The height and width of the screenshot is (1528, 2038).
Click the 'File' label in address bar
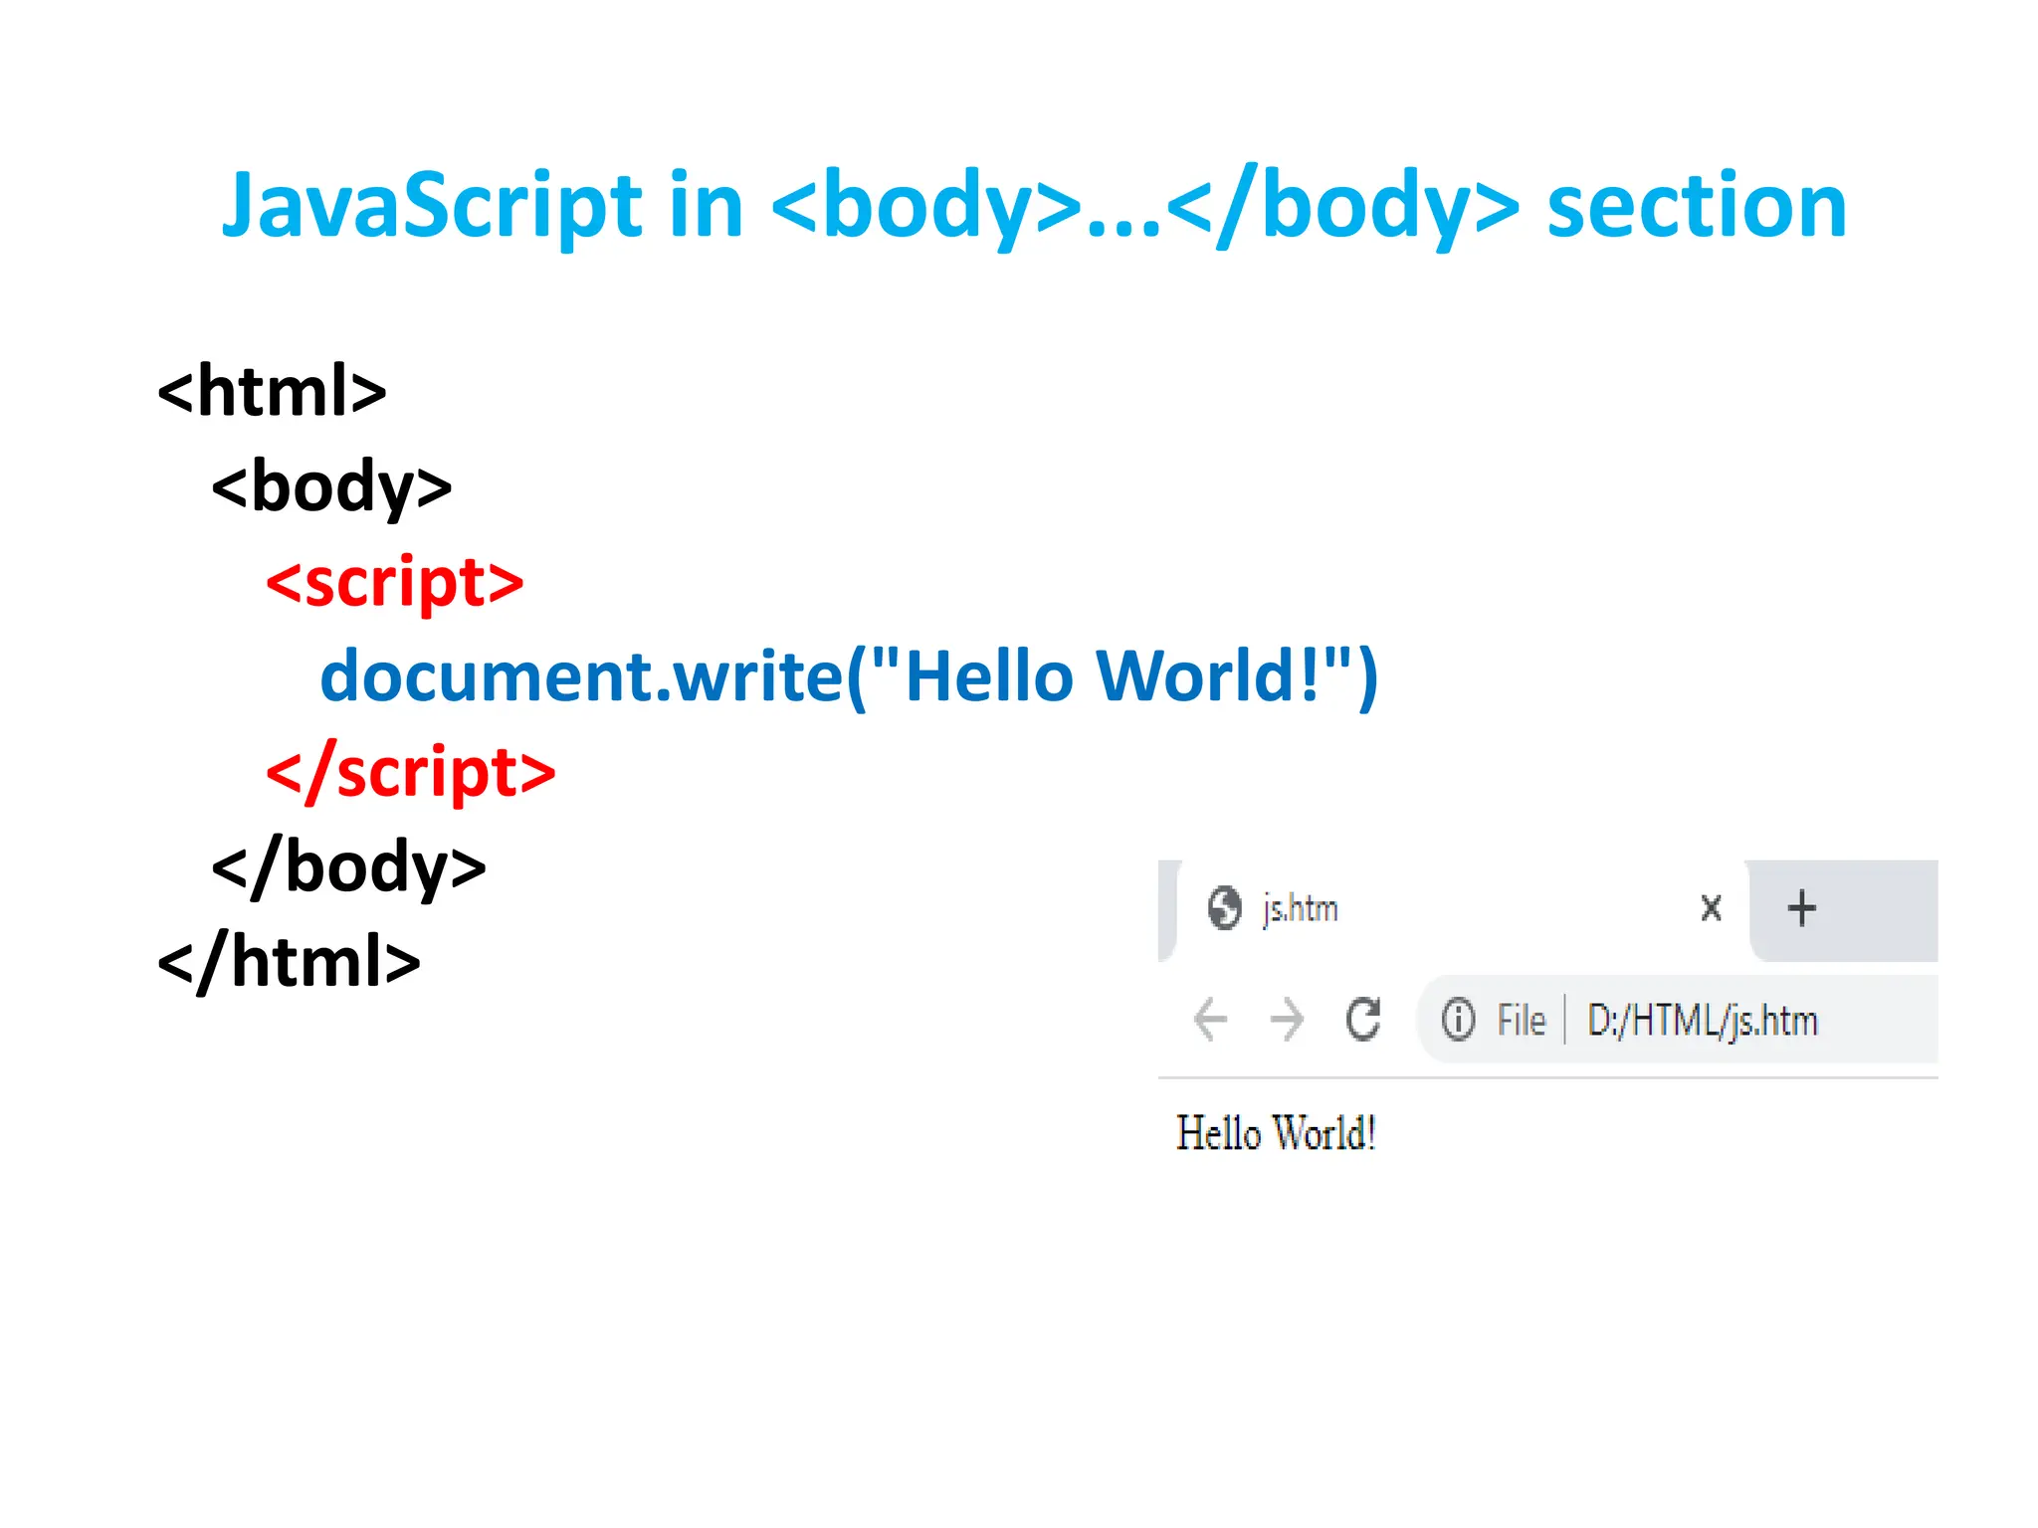(1521, 1020)
